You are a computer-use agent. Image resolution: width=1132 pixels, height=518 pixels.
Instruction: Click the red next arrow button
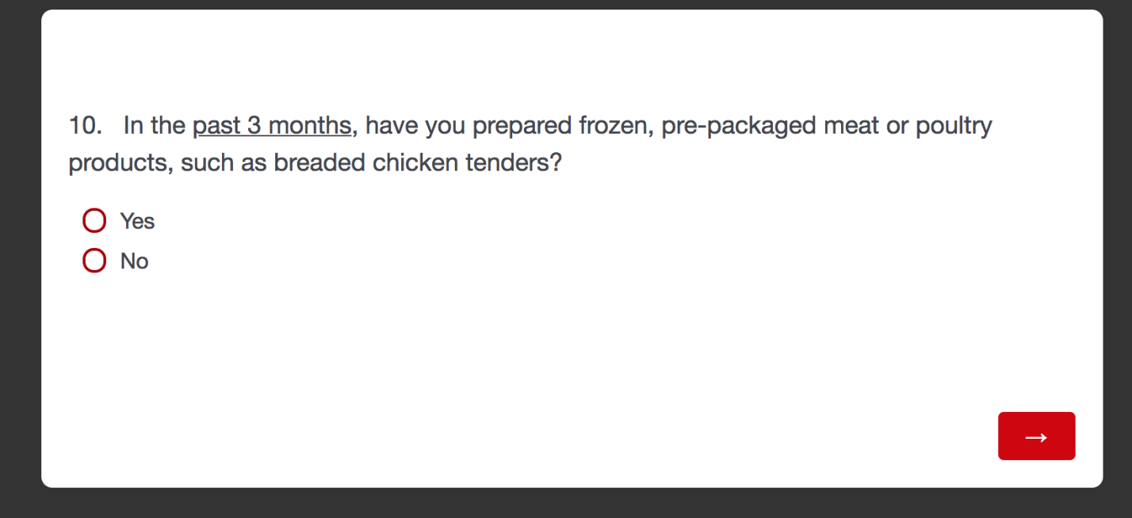[1035, 436]
